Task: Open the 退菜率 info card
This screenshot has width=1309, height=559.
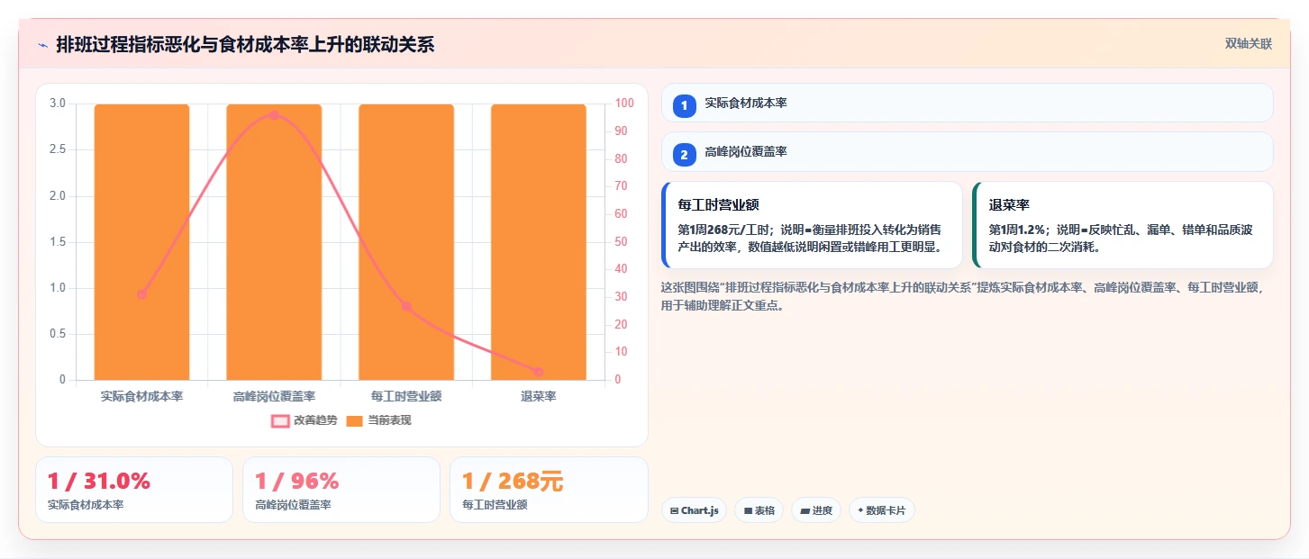Action: [x=1123, y=225]
